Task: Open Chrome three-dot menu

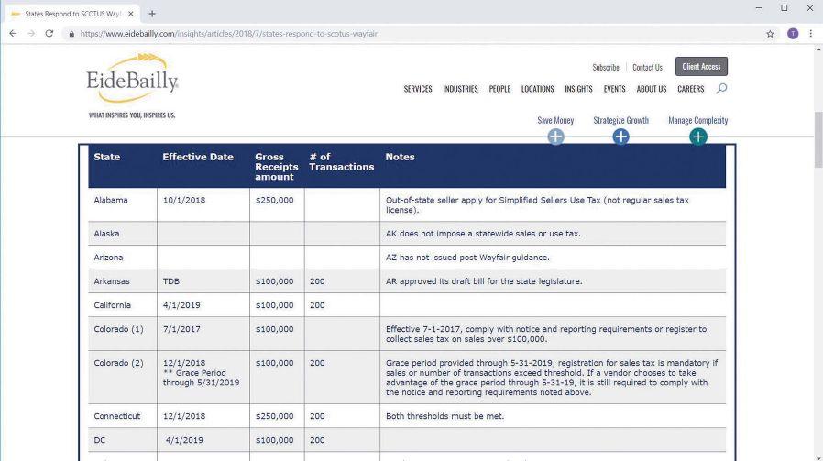Action: pyautogui.click(x=811, y=34)
